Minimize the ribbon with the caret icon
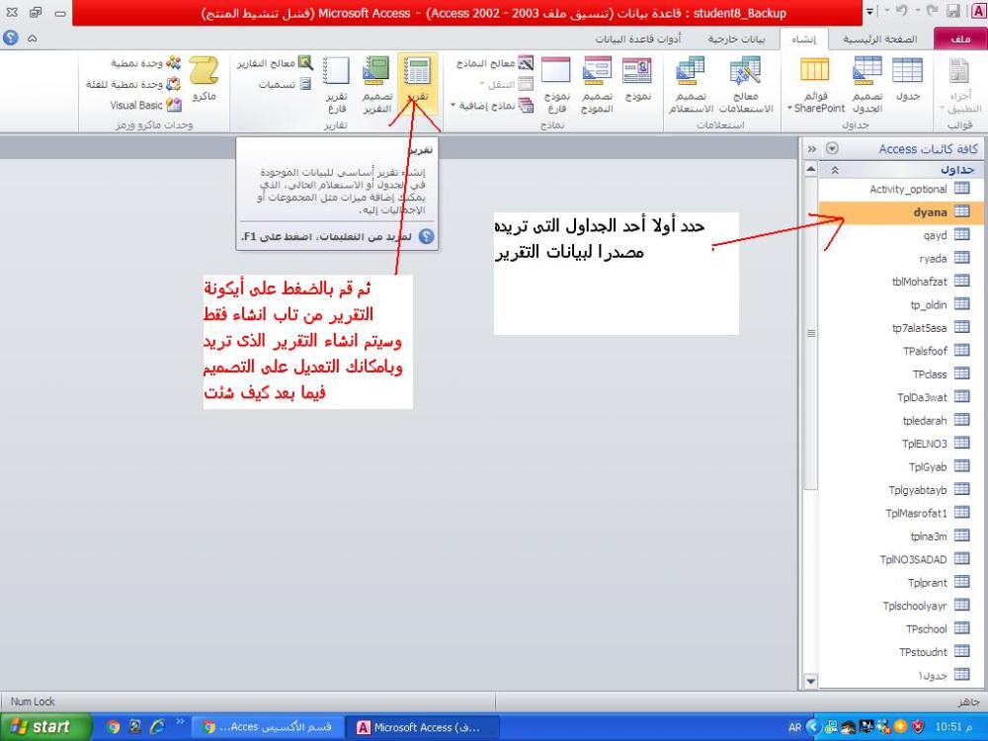Screen dimensions: 988x741 click(x=33, y=39)
